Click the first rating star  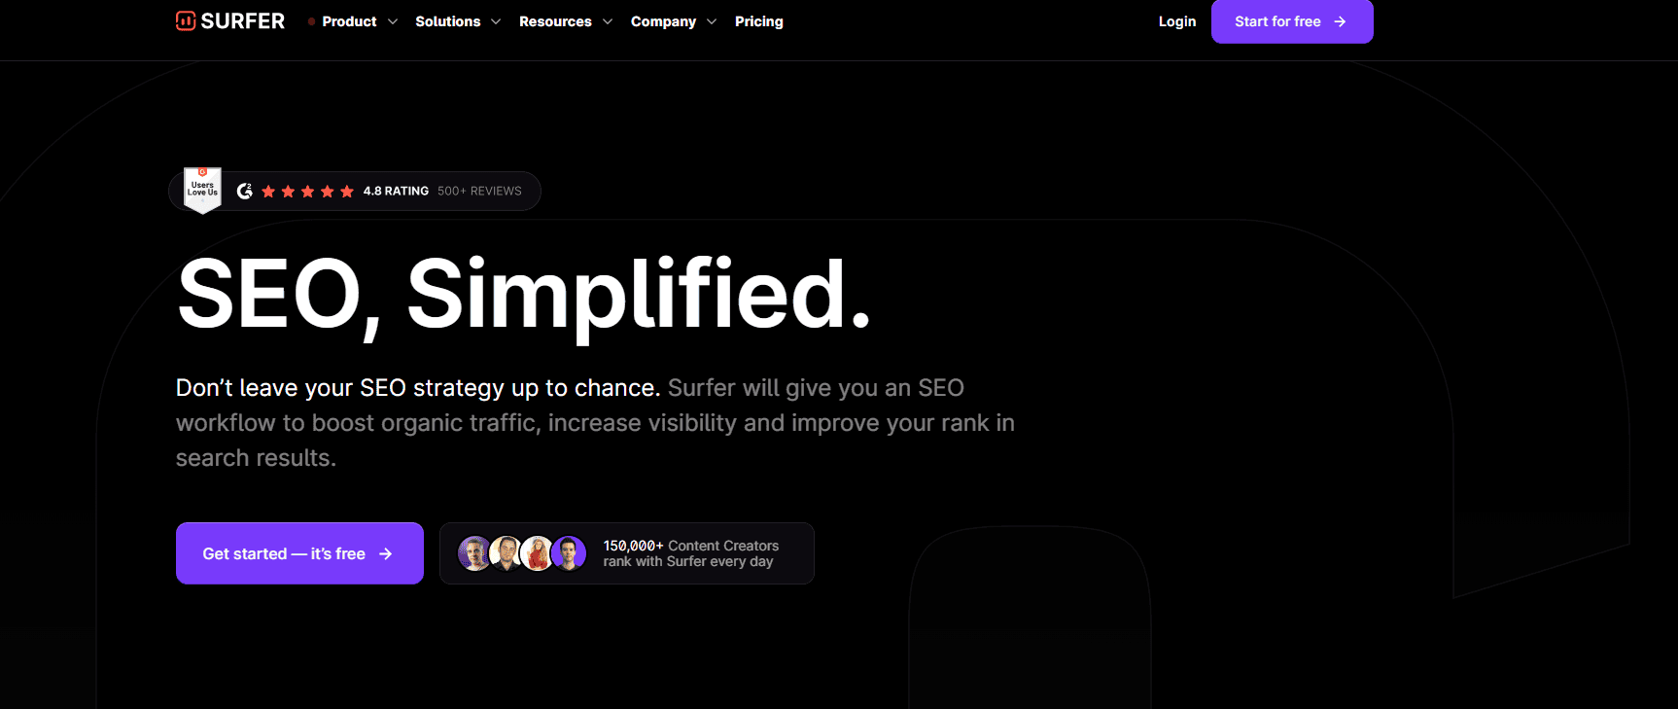[268, 192]
